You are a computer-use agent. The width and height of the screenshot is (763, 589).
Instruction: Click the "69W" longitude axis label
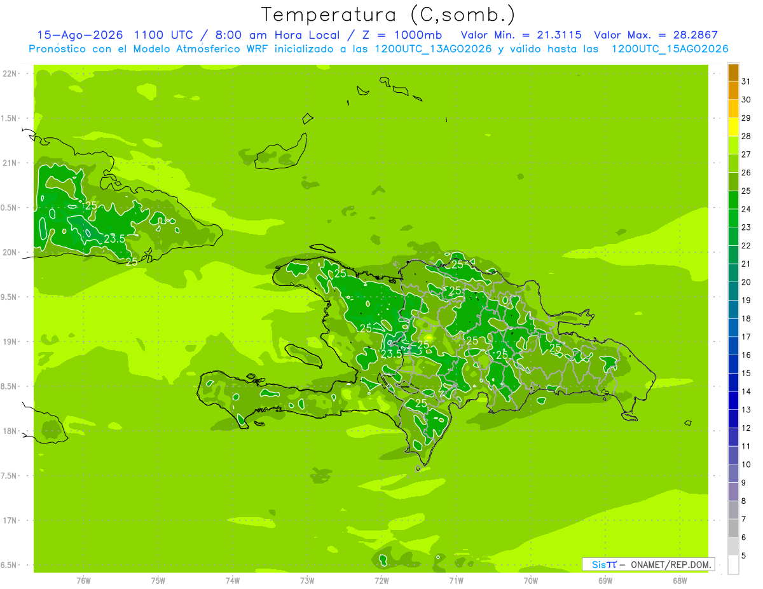[x=605, y=580]
